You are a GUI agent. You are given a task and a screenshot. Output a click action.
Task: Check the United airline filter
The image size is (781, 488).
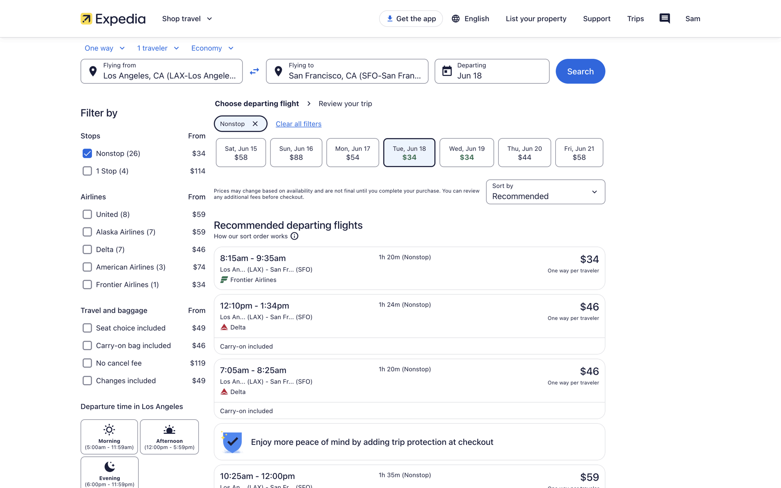click(87, 214)
